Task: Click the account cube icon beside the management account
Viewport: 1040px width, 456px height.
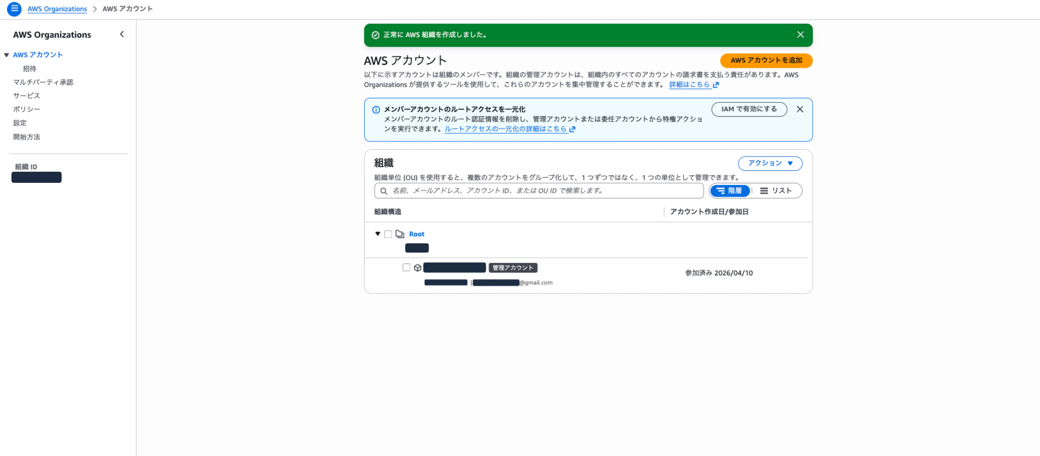Action: (417, 267)
